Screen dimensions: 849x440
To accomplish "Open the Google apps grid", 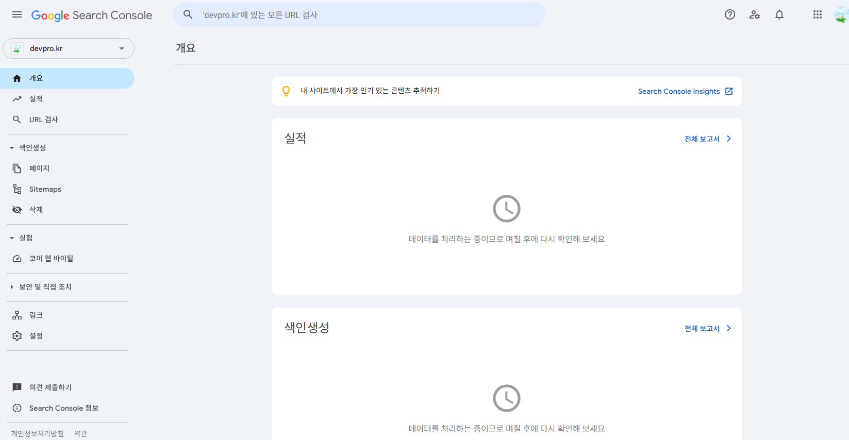I will (817, 15).
